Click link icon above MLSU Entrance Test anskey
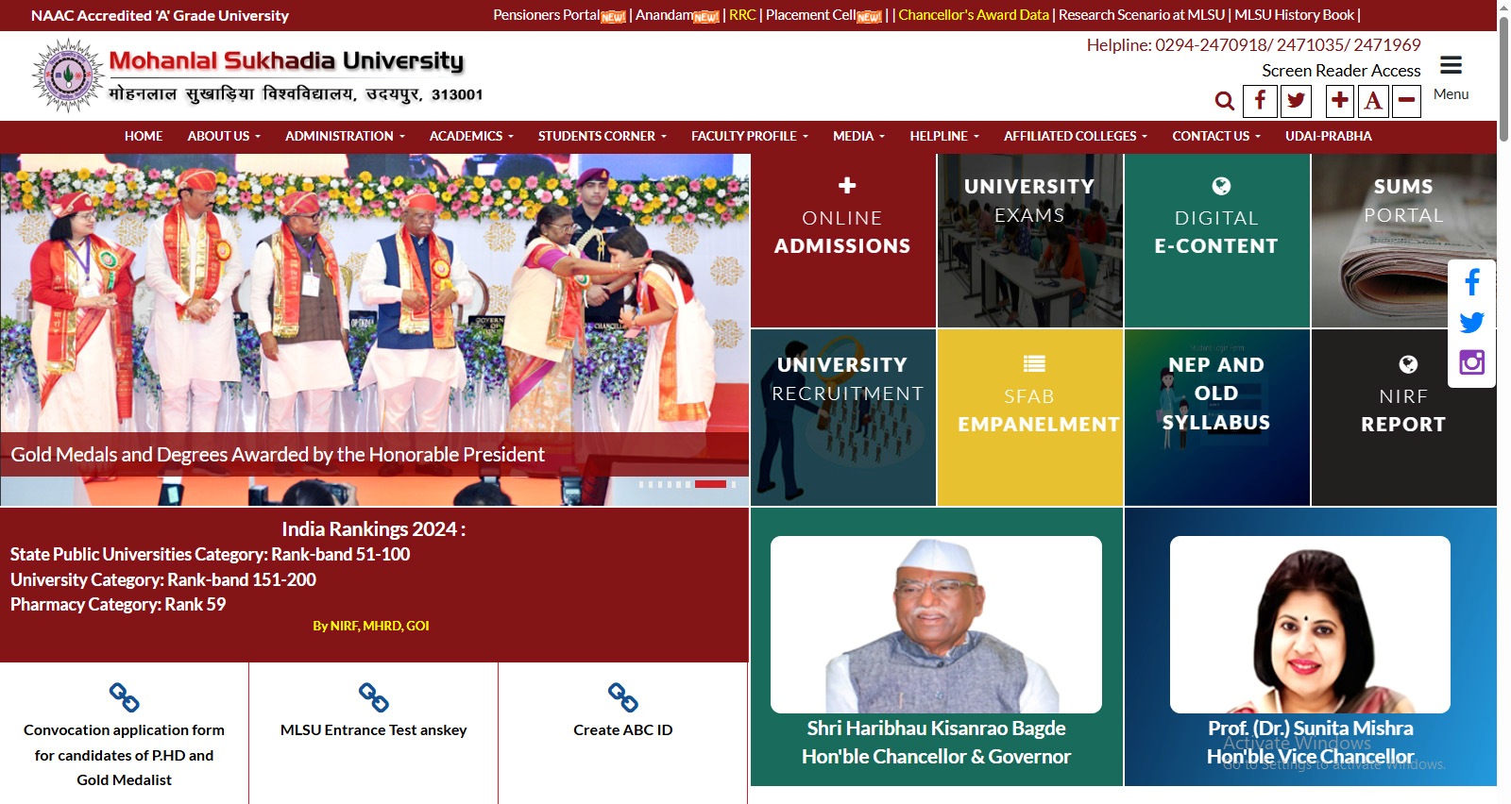 coord(373,697)
